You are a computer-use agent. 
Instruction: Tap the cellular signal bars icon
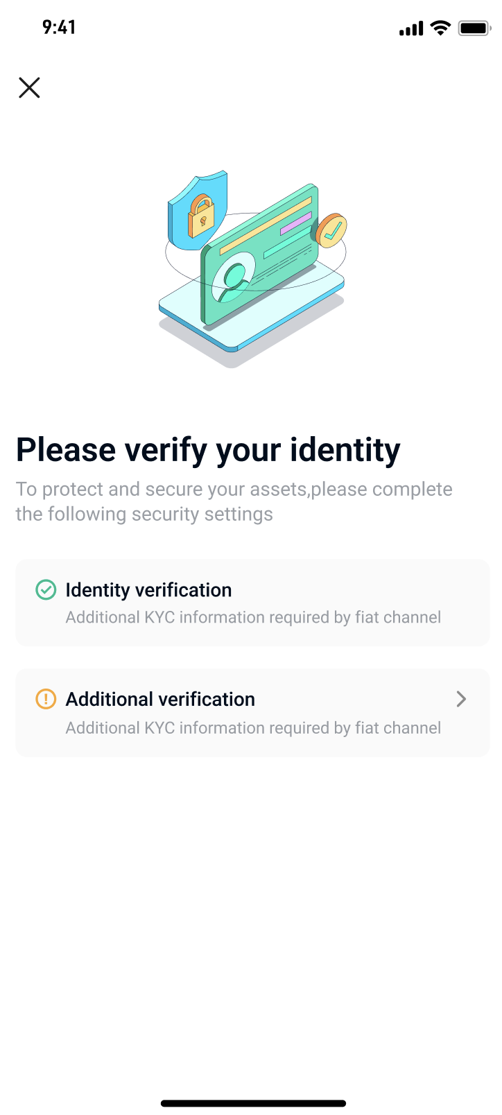coord(411,28)
